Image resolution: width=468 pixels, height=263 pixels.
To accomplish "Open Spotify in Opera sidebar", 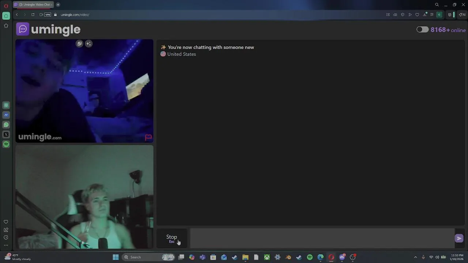I will [6, 144].
